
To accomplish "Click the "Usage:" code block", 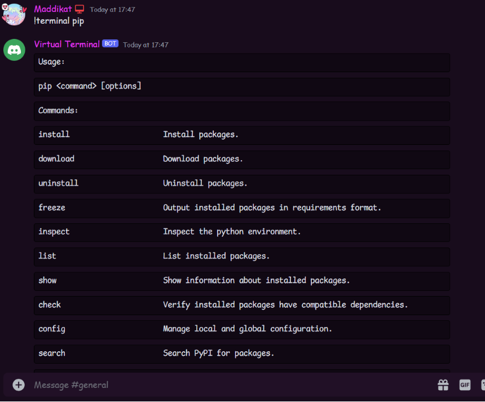I will point(242,62).
